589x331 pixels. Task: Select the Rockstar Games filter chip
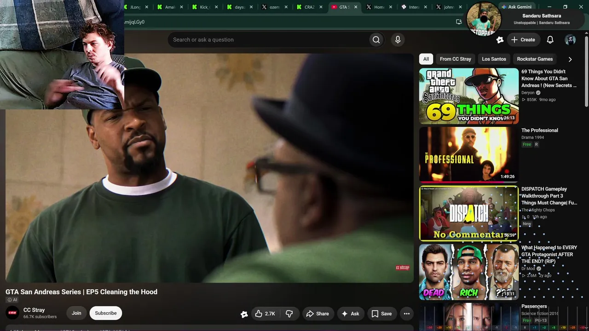click(x=535, y=59)
